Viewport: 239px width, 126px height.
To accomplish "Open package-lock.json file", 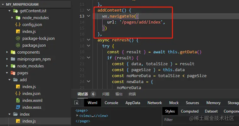I will (x=38, y=39).
